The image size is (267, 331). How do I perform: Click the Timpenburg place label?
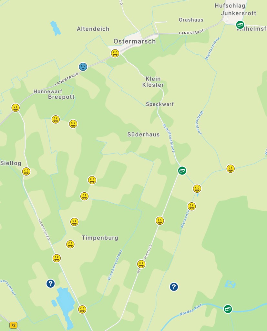click(x=100, y=238)
